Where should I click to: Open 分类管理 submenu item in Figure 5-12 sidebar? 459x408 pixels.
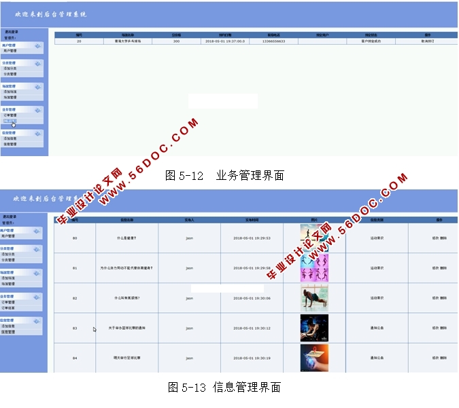tap(10, 74)
